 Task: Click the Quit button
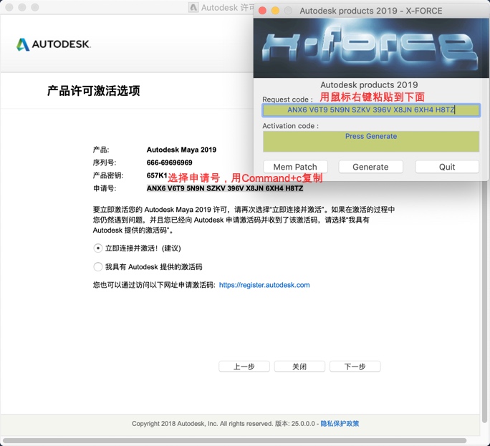[447, 167]
